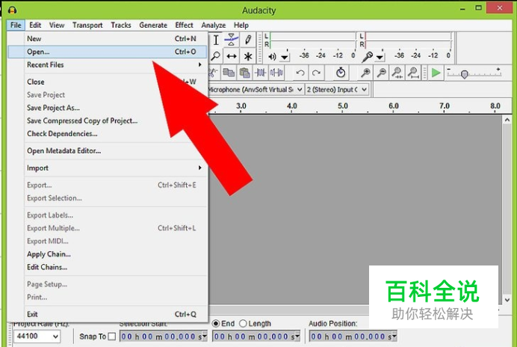517x347 pixels.
Task: Toggle the Sync-Lock clock icon
Action: (341, 73)
